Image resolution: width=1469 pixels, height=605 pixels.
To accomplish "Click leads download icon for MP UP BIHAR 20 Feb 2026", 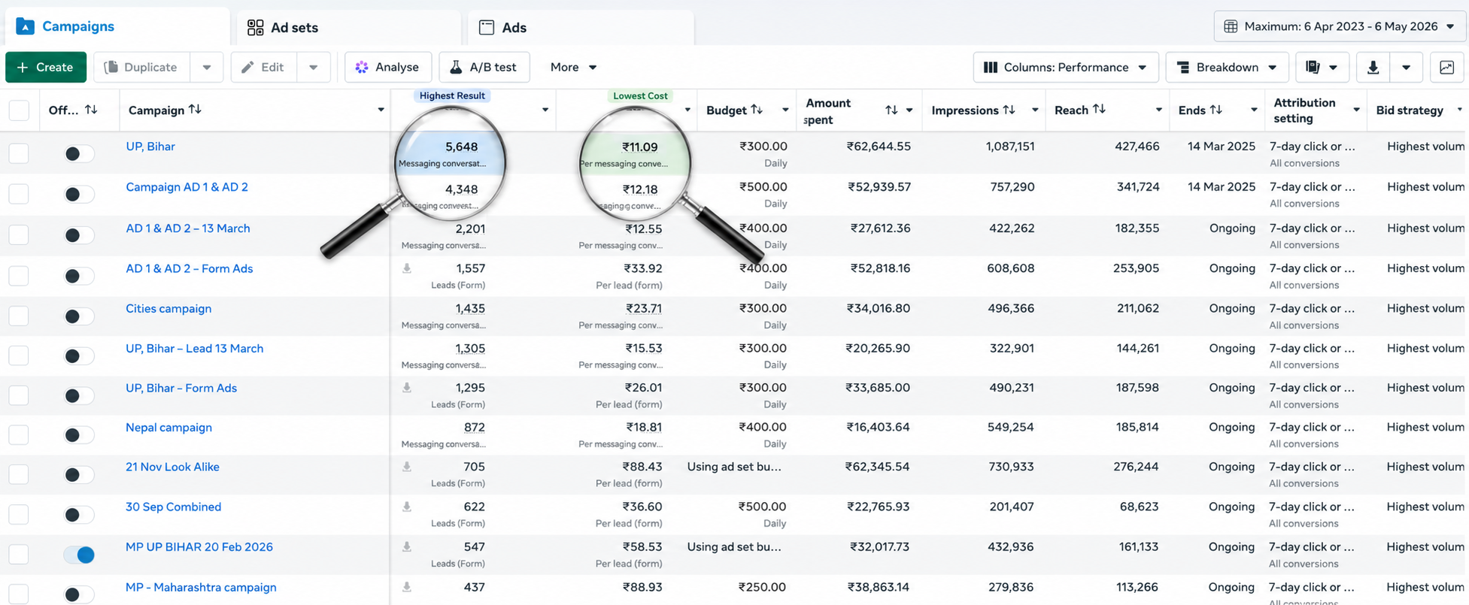I will [407, 547].
